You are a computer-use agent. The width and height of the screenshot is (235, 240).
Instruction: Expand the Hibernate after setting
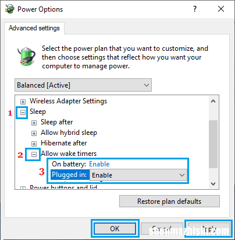(x=34, y=144)
